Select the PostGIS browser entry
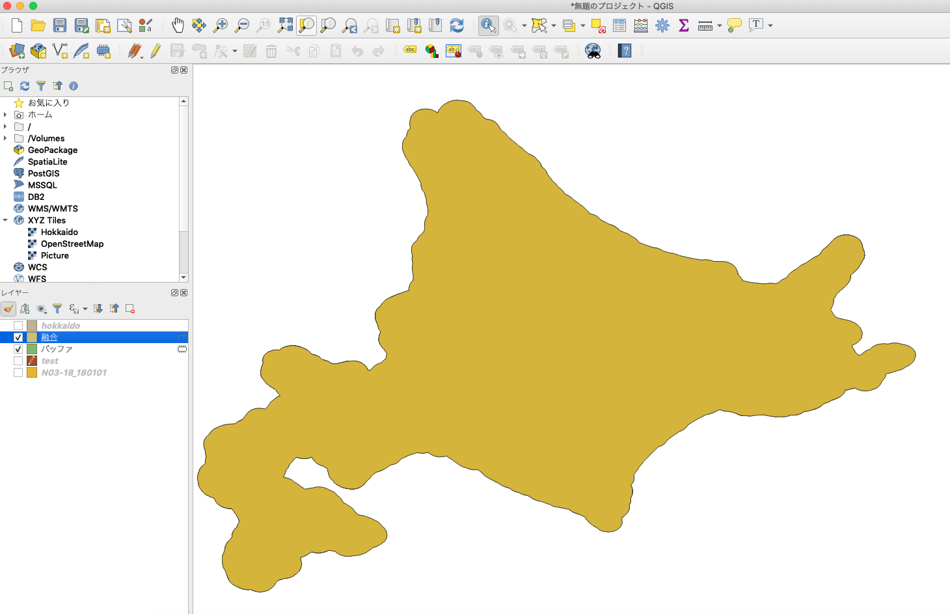The height and width of the screenshot is (614, 950). click(x=44, y=173)
